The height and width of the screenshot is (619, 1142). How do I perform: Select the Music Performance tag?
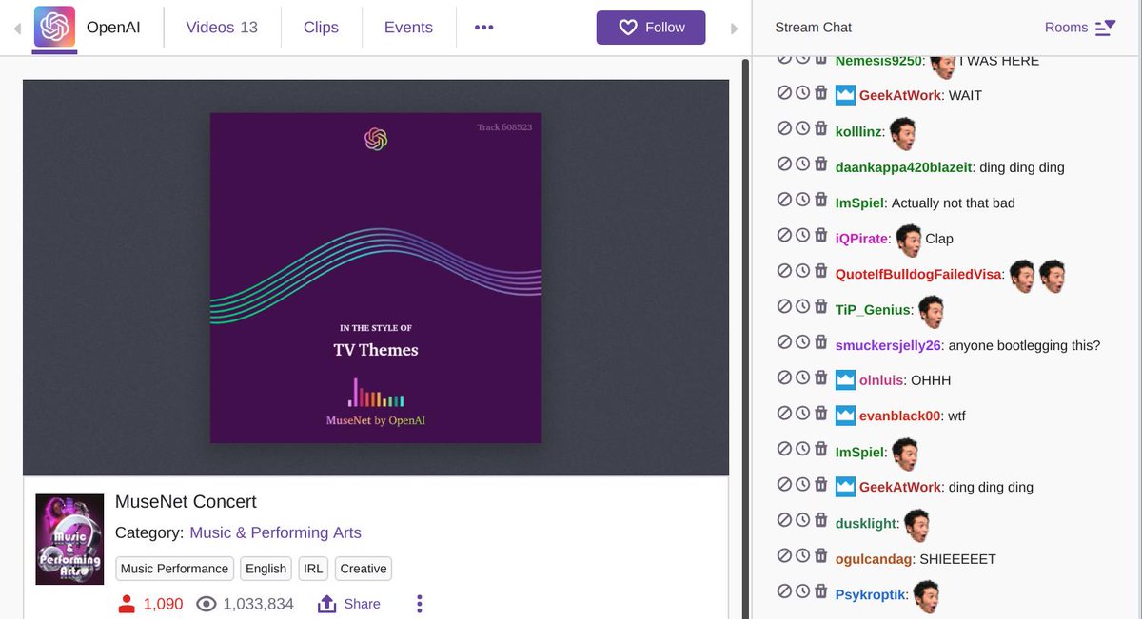(174, 569)
